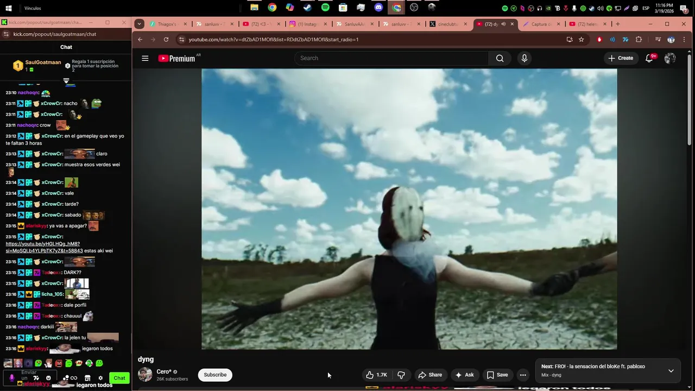695x391 pixels.
Task: Expand the Next up mix panel
Action: coord(671,371)
